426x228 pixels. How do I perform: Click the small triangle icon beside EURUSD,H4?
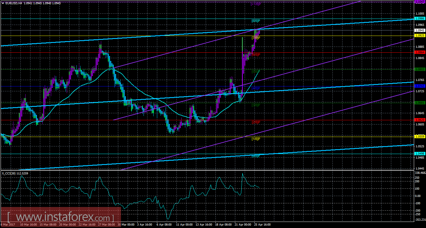point(2,3)
